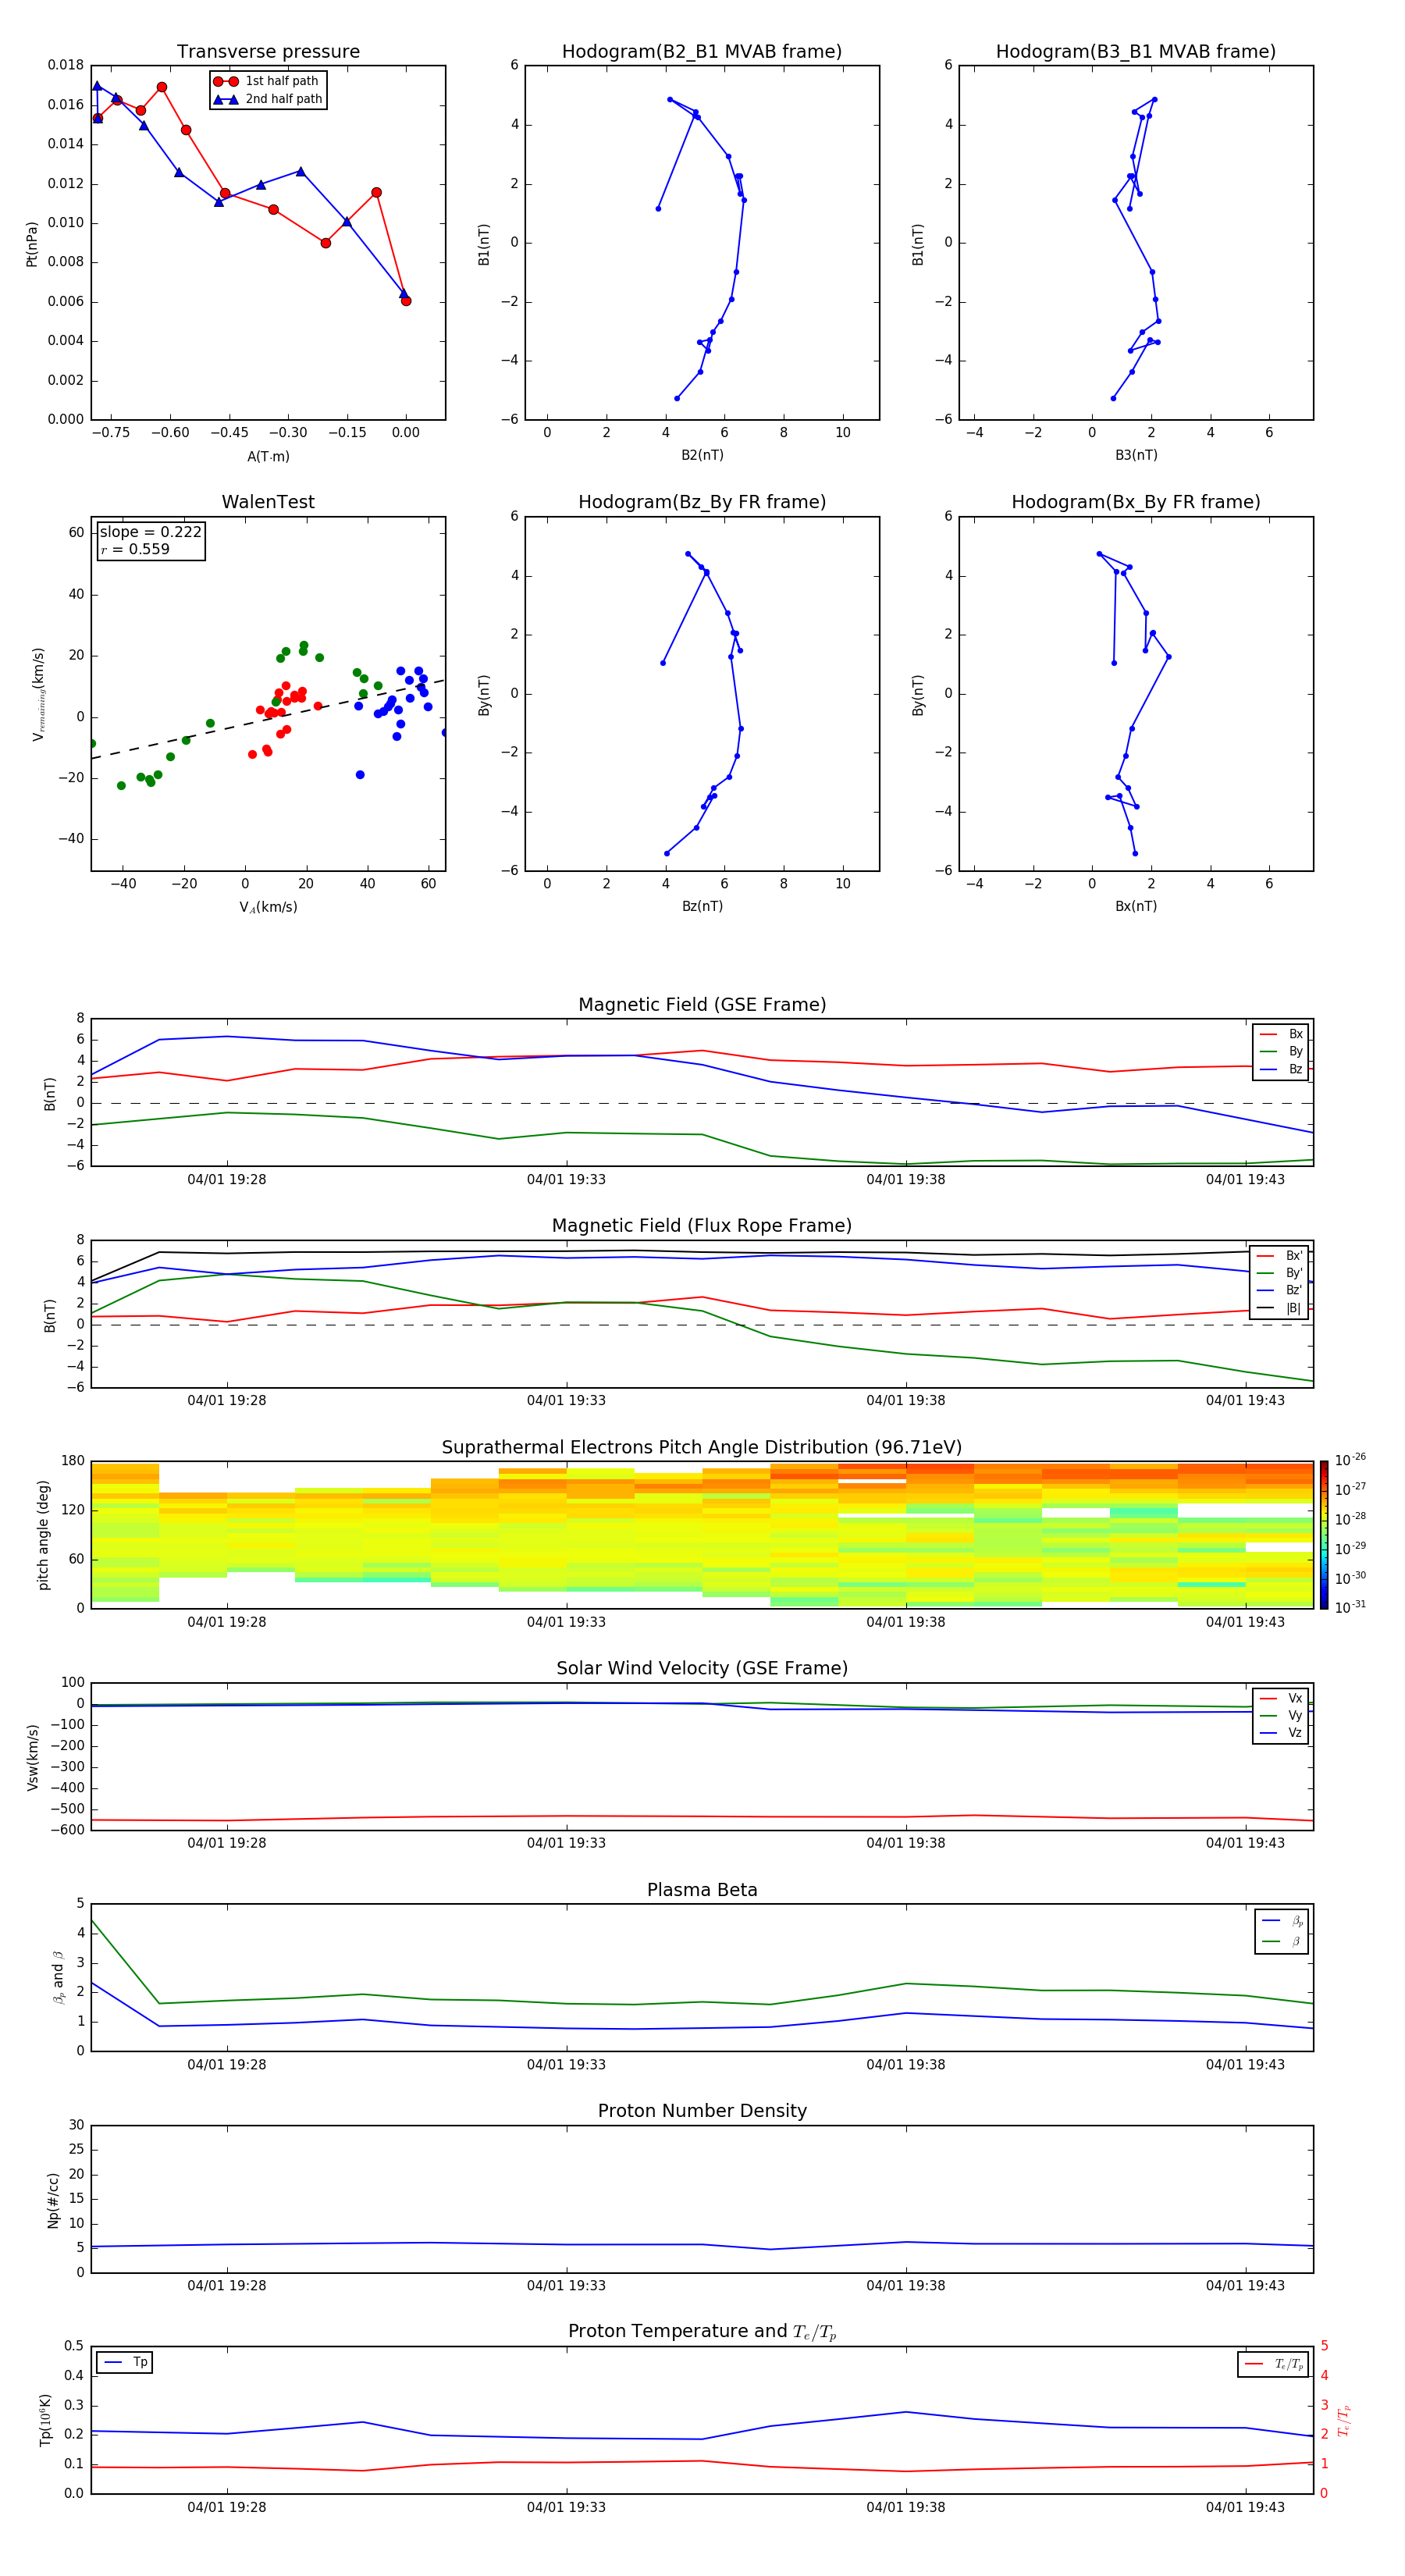Select the 'r = 0.559' annotation
The height and width of the screenshot is (2576, 1405).
pos(135,549)
